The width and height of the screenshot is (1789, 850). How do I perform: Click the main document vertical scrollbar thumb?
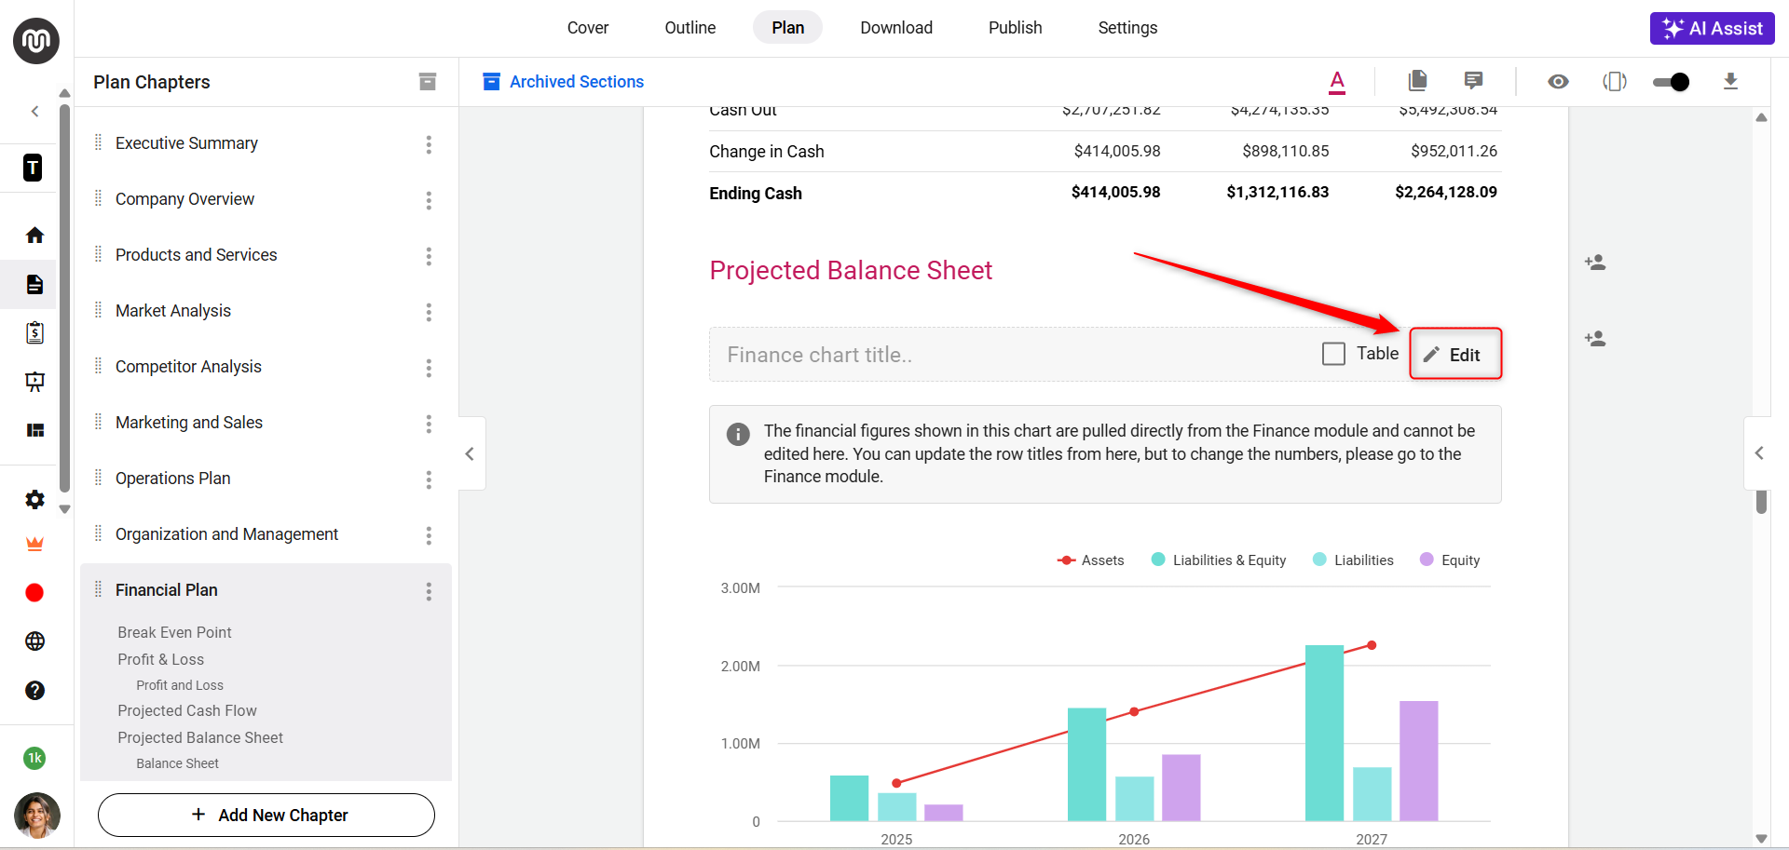(1761, 502)
